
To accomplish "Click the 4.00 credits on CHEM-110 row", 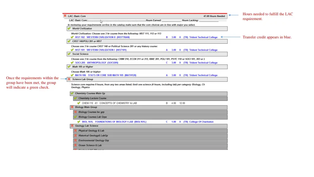I will click(174, 103).
